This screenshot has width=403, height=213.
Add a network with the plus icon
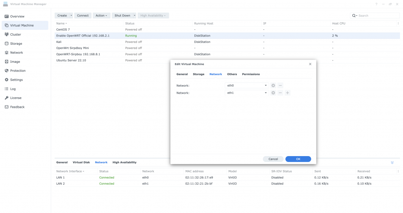coord(287,93)
